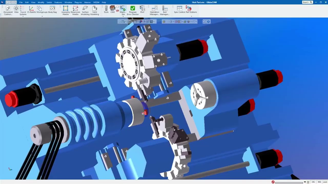Click the rewind arrow in status bar
This screenshot has width=328, height=184.
(x=305, y=182)
